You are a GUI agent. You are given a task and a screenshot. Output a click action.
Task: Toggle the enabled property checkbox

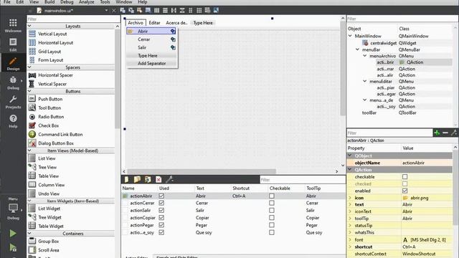coord(404,191)
